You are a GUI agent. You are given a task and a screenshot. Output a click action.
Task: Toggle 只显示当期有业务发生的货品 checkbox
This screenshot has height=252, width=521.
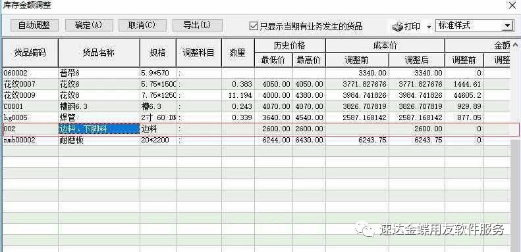pos(254,26)
